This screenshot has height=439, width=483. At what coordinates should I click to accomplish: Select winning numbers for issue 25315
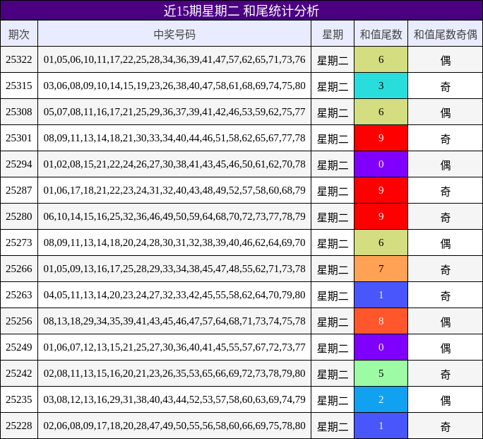coord(174,86)
